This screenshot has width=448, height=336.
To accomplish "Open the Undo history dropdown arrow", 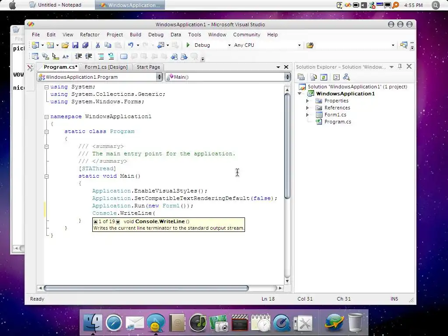I will [x=138, y=45].
